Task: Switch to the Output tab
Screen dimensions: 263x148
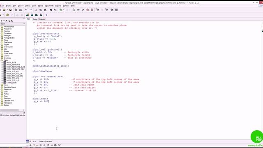Action: (x=35, y=19)
